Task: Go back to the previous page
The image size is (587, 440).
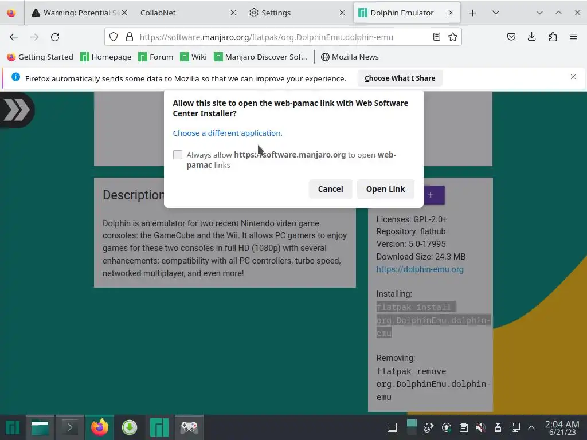Action: (14, 37)
